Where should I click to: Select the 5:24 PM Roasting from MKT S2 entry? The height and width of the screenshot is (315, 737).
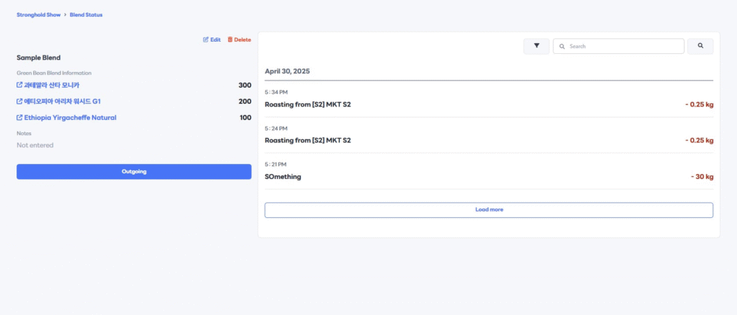[x=489, y=135]
